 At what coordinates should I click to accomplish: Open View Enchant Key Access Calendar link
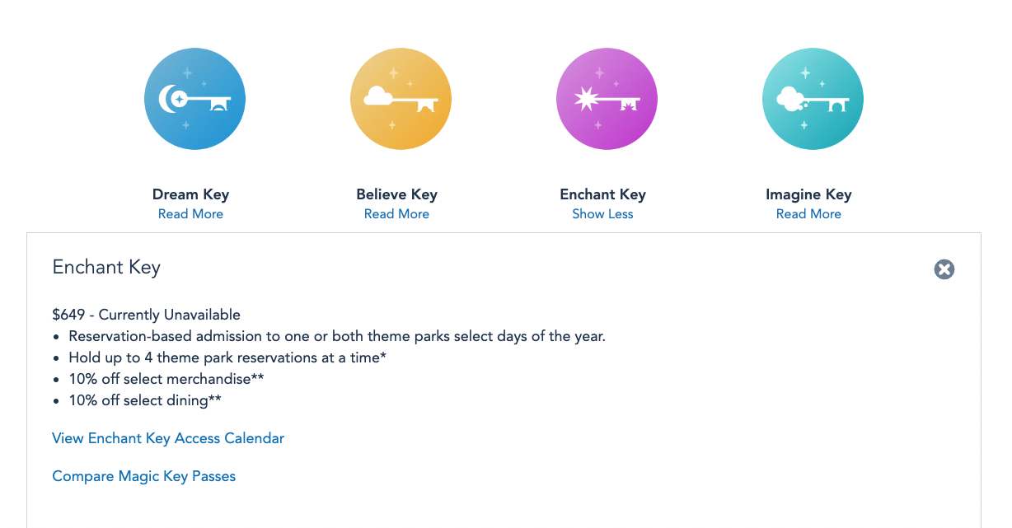click(168, 438)
